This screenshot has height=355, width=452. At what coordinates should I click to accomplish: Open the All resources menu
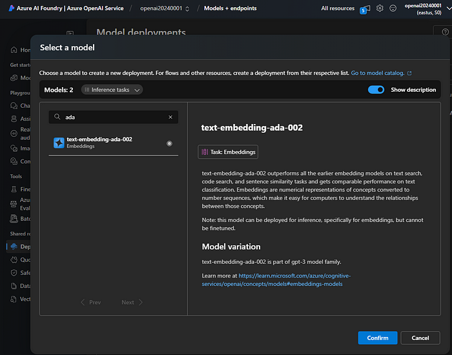click(338, 8)
